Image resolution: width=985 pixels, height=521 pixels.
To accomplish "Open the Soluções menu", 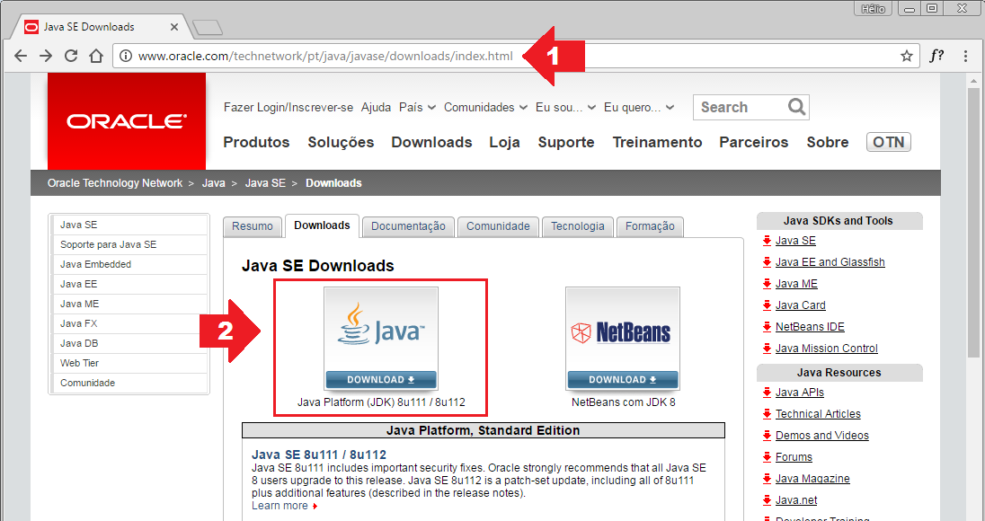I will [x=341, y=143].
